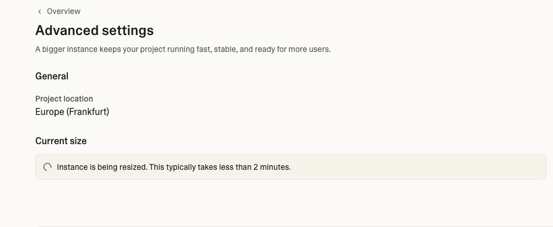Click the 'Instance is being resized' sentence
This screenshot has width=553, height=227.
(x=102, y=167)
